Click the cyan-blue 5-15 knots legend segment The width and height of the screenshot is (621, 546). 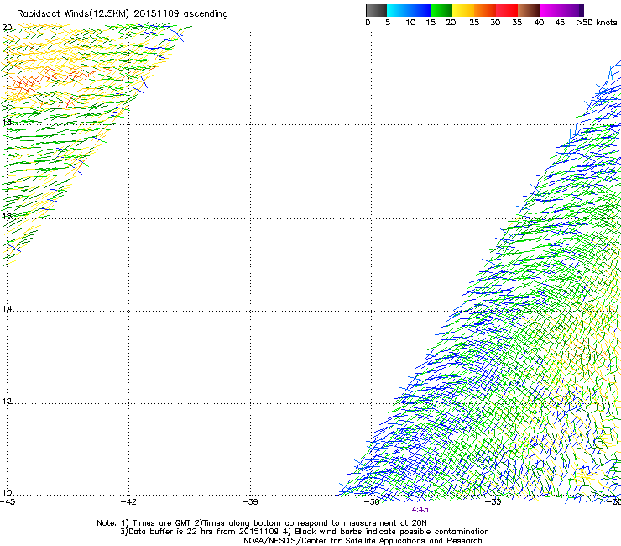click(409, 10)
